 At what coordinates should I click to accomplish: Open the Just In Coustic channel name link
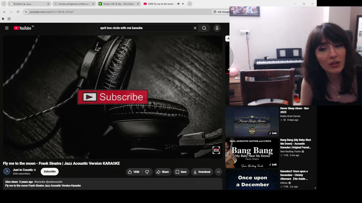(x=23, y=170)
